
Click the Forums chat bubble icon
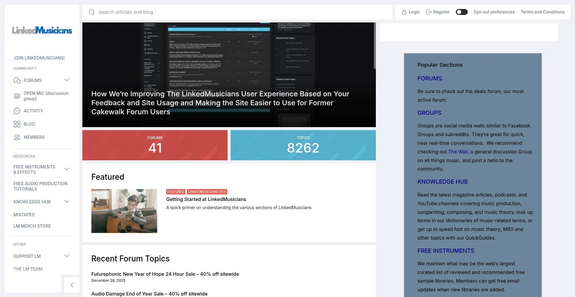click(x=17, y=80)
